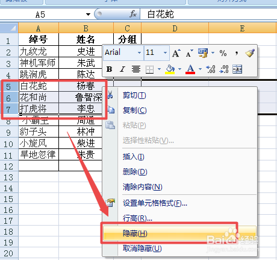This screenshot has width=277, height=260.
Task: Expand the font color dropdown arrow
Action: point(200,69)
